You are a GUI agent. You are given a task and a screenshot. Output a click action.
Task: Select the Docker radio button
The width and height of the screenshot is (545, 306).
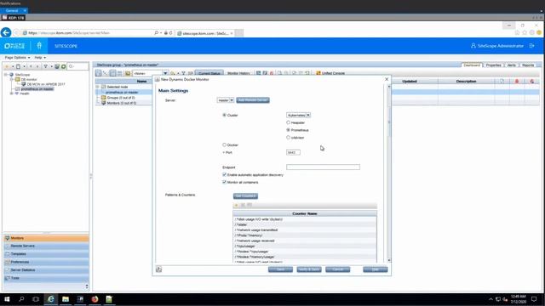point(224,144)
